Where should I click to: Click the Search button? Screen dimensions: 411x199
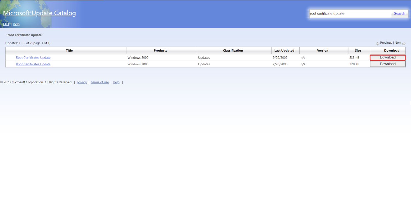point(399,13)
